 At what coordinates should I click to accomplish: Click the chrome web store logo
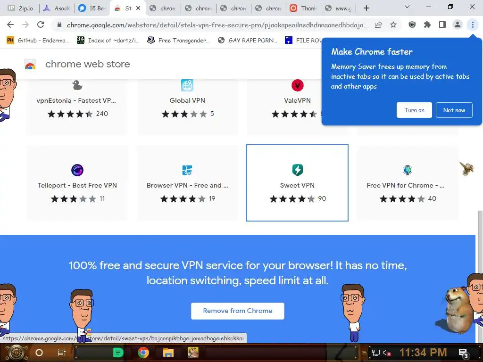pos(30,64)
